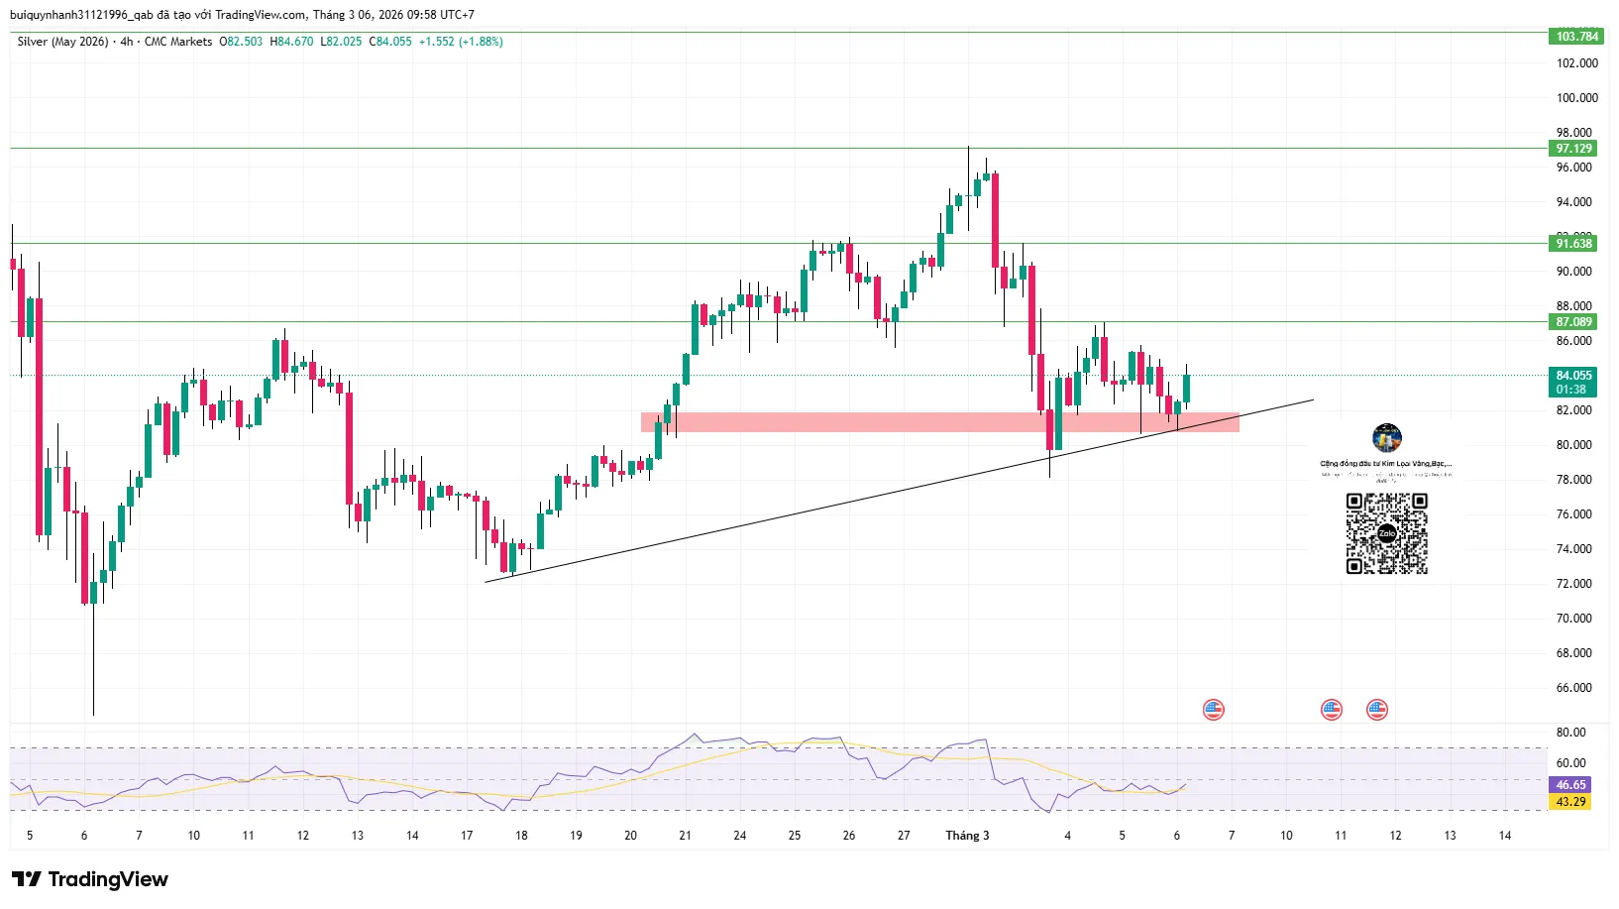Click the Kim Loại Vàng, Bạc community text
Image resolution: width=1619 pixels, height=909 pixels.
tap(1386, 463)
